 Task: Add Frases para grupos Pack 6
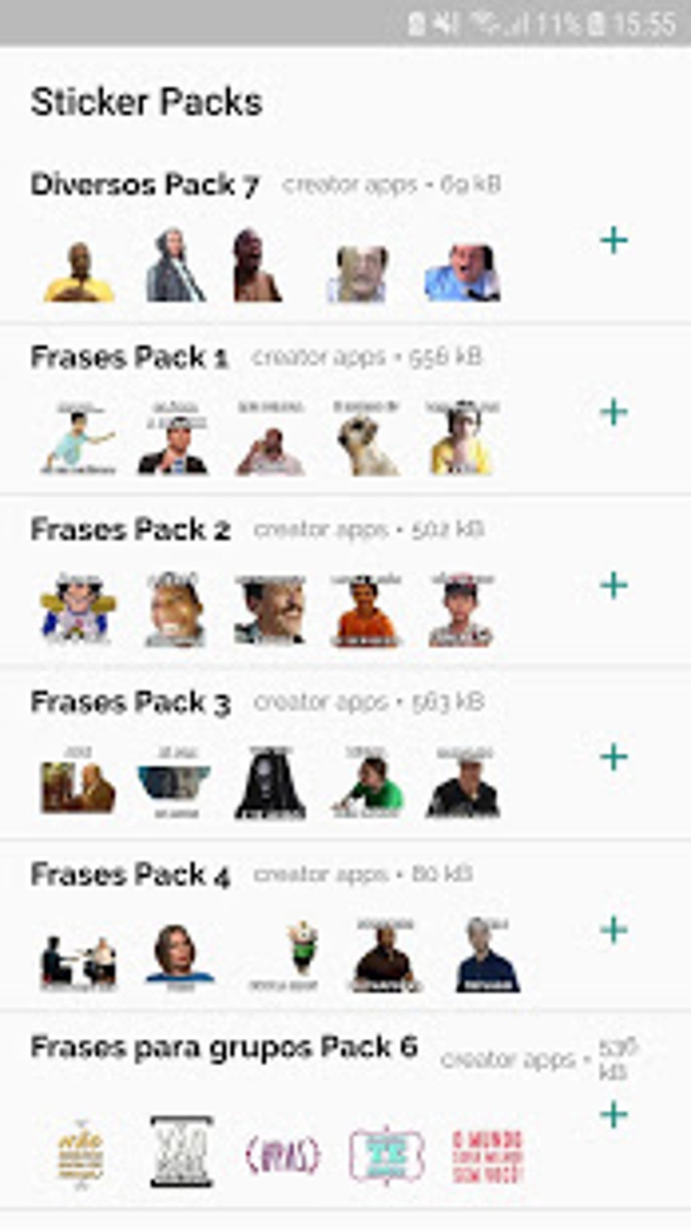pos(614,1114)
